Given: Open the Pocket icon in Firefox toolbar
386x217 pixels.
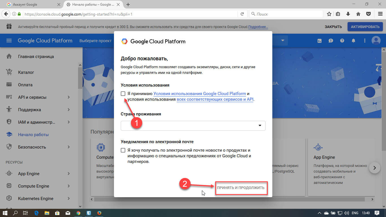Looking at the screenshot, I should [368, 14].
